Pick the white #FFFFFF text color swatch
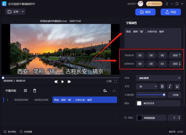Screen dimensions: 186x135 139,103
